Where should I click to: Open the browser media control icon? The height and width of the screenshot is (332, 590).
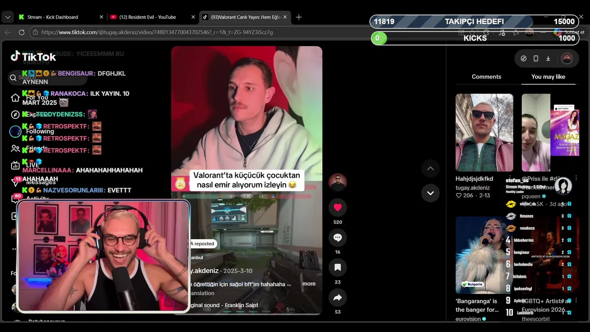pos(502,32)
